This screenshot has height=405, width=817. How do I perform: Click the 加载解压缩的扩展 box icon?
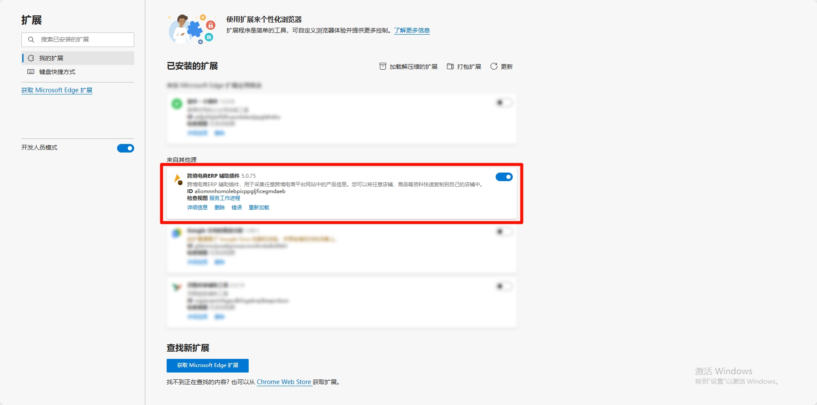tap(383, 66)
